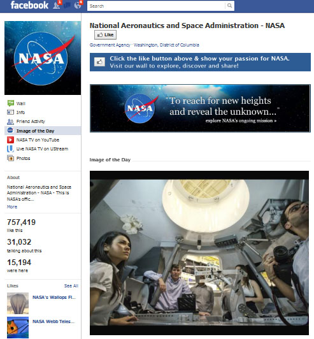This screenshot has height=339, width=314.
Task: Click in the Search field
Action: (x=156, y=6)
